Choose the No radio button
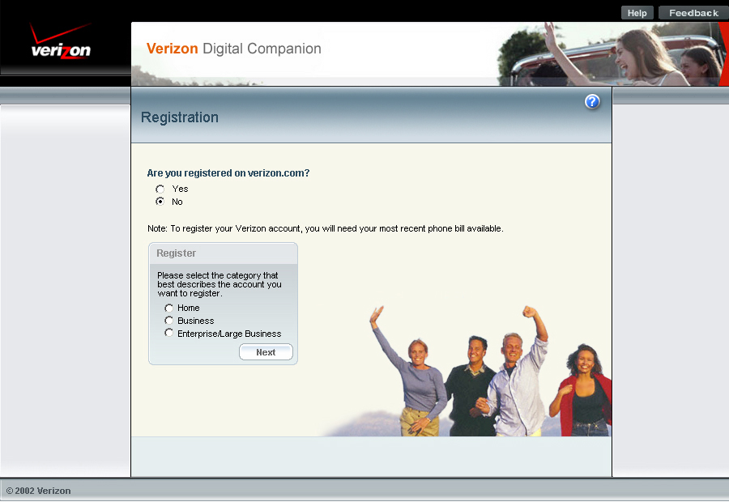 [160, 202]
